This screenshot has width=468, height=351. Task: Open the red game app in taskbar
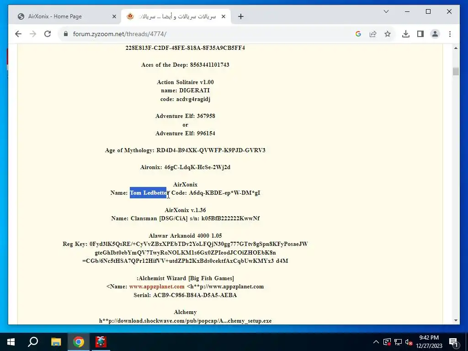click(101, 342)
